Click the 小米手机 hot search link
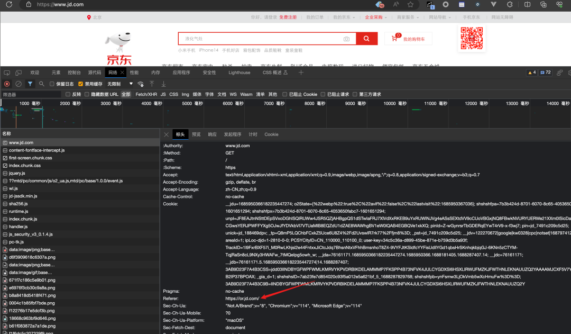The height and width of the screenshot is (334, 571). [187, 50]
